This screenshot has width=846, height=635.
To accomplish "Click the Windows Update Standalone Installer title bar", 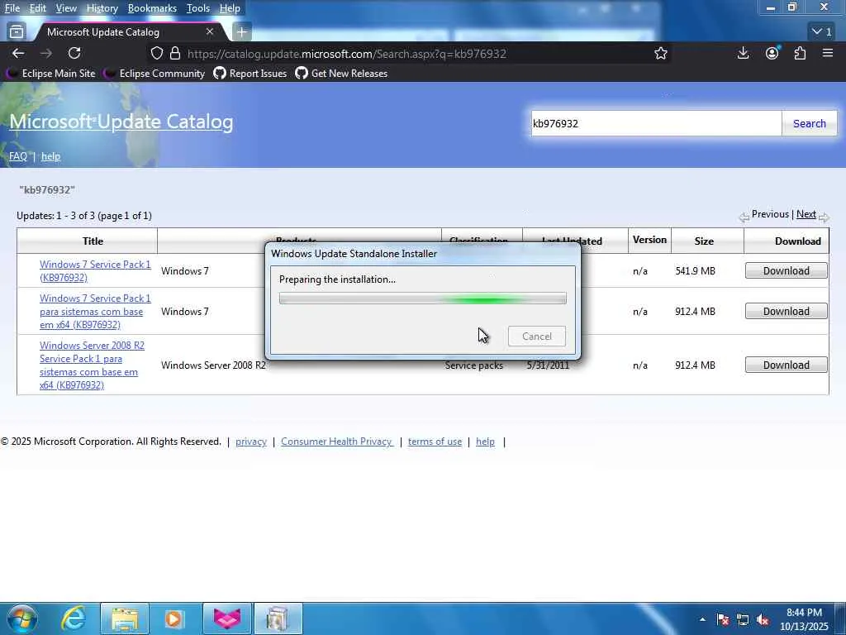I will click(x=423, y=254).
